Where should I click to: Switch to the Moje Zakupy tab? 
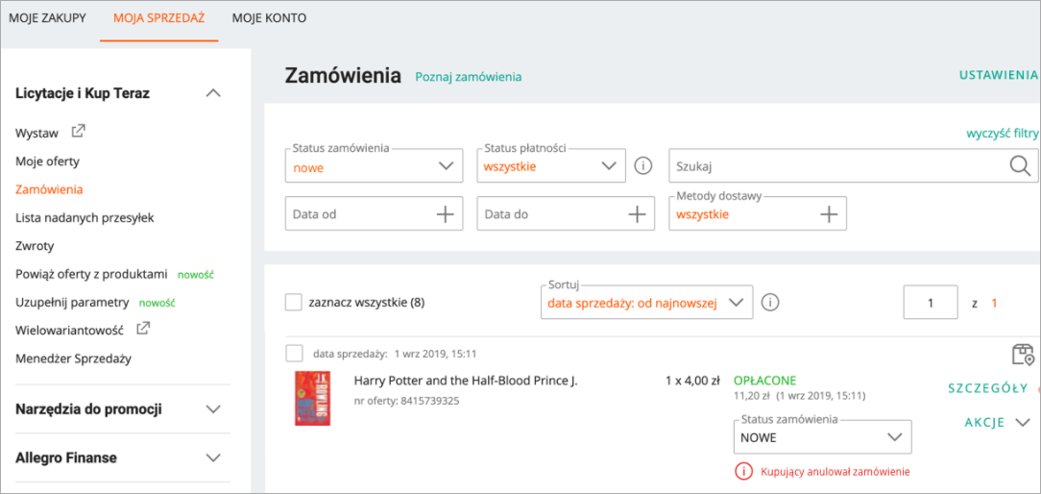click(x=47, y=18)
